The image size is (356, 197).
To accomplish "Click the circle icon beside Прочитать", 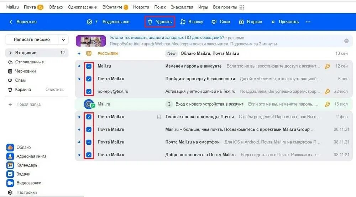I will coord(273,22).
